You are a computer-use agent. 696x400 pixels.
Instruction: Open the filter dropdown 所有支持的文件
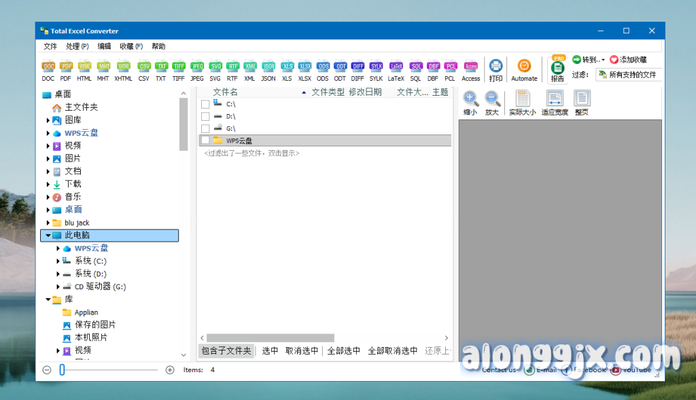pyautogui.click(x=628, y=75)
